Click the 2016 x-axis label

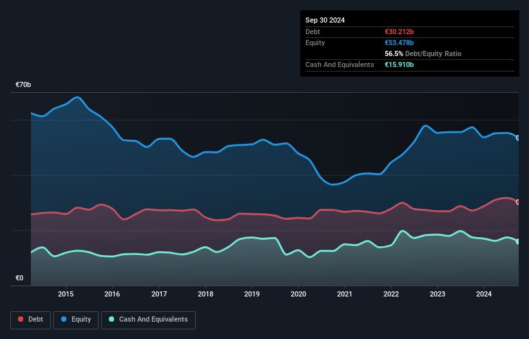(112, 294)
